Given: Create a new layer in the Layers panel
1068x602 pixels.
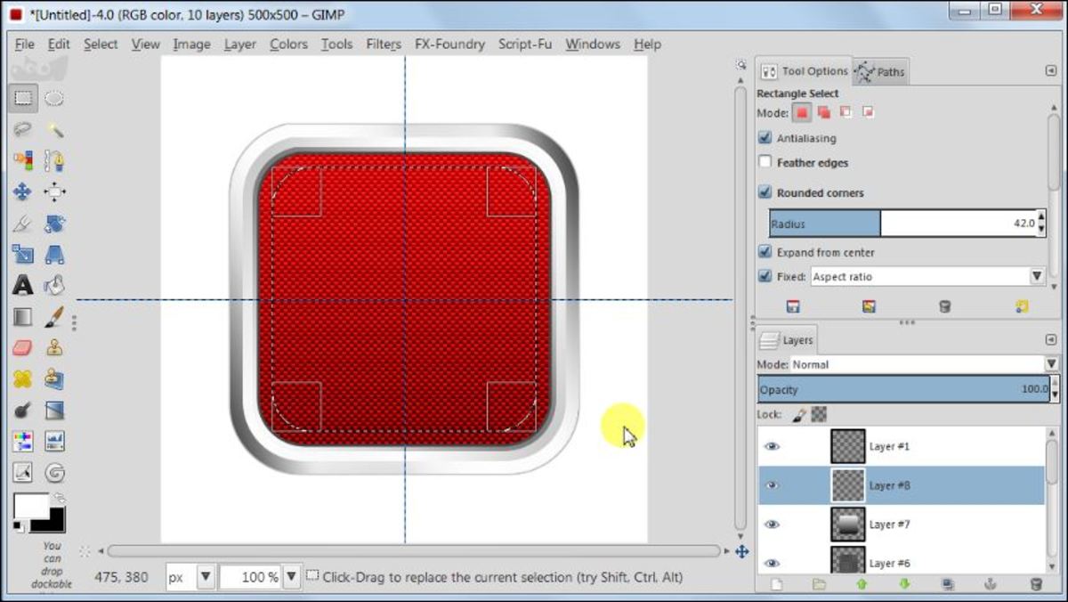Looking at the screenshot, I should click(x=777, y=583).
